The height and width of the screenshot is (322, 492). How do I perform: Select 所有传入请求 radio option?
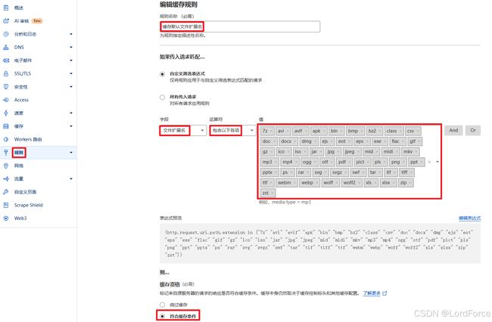click(x=162, y=98)
